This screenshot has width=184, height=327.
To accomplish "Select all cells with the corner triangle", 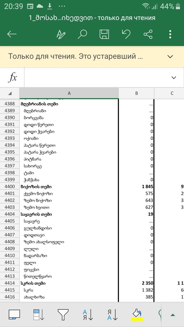I will pos(10,94).
